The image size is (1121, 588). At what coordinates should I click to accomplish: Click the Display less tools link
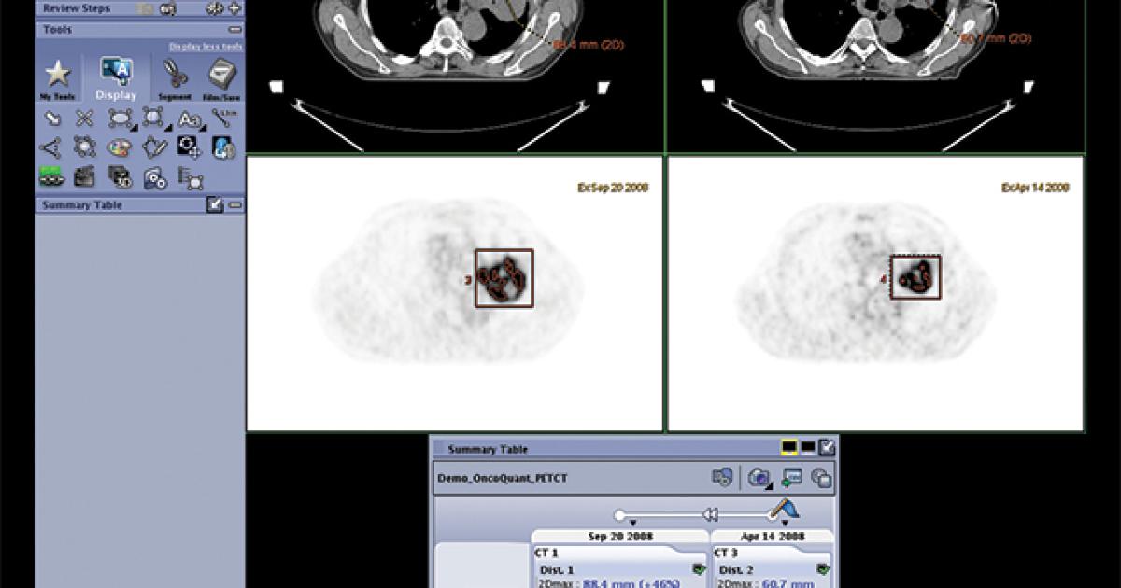[206, 46]
